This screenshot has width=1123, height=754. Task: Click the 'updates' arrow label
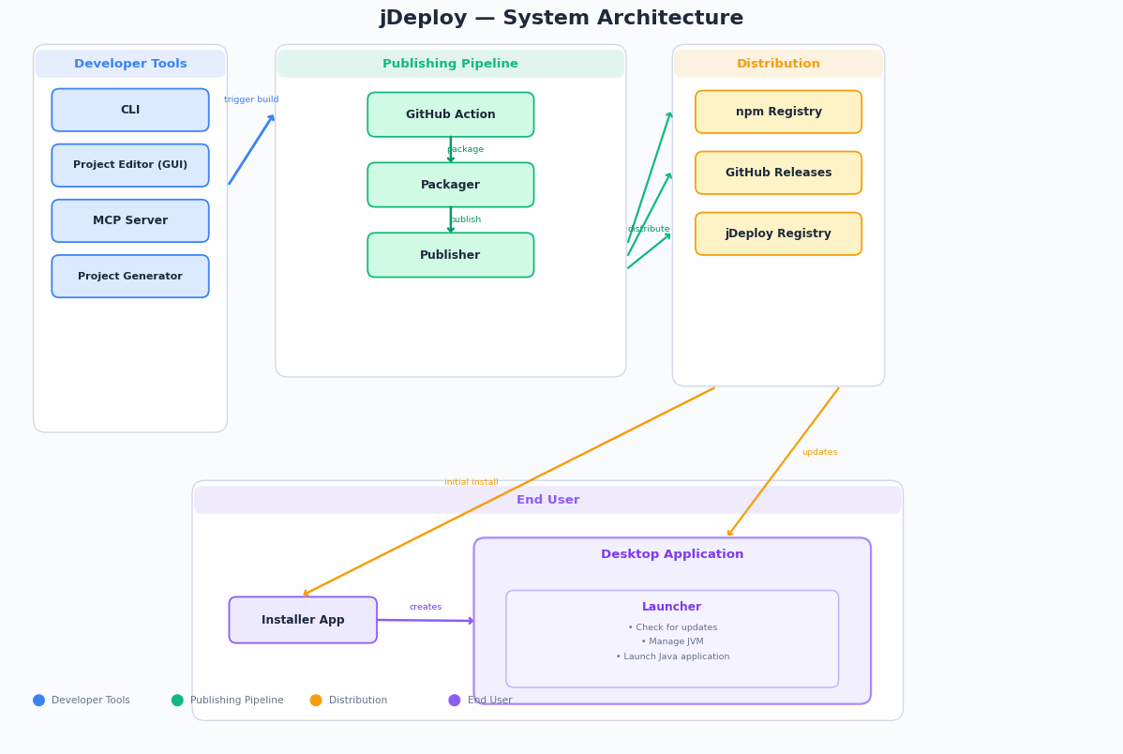pos(820,452)
